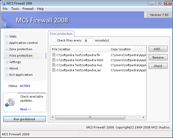Open Settings section
The width and height of the screenshot is (173, 138).
(15, 62)
